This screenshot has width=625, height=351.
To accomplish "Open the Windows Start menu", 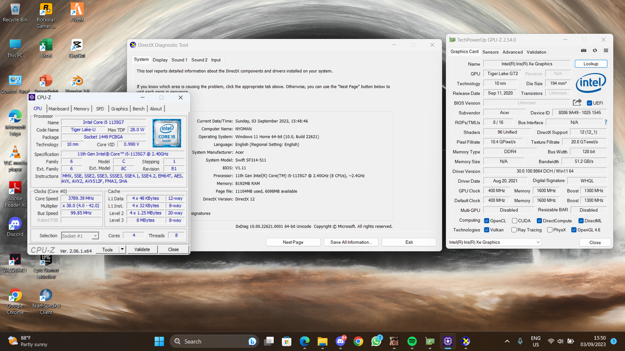I will pyautogui.click(x=160, y=341).
